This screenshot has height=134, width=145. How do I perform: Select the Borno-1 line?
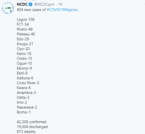[x=24, y=112]
